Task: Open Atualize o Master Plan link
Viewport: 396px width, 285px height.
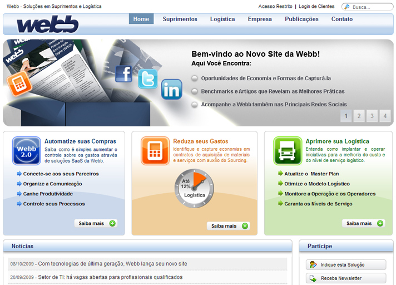Action: [x=311, y=174]
